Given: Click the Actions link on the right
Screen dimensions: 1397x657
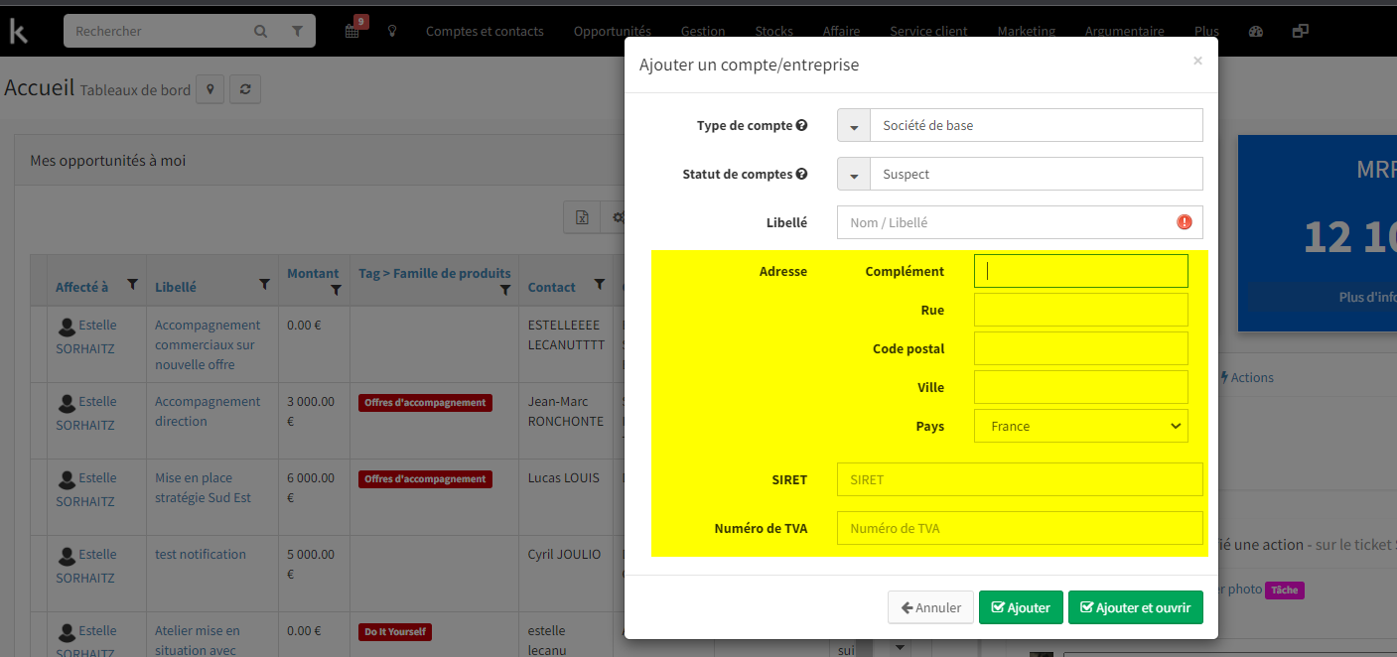Looking at the screenshot, I should click(1247, 377).
